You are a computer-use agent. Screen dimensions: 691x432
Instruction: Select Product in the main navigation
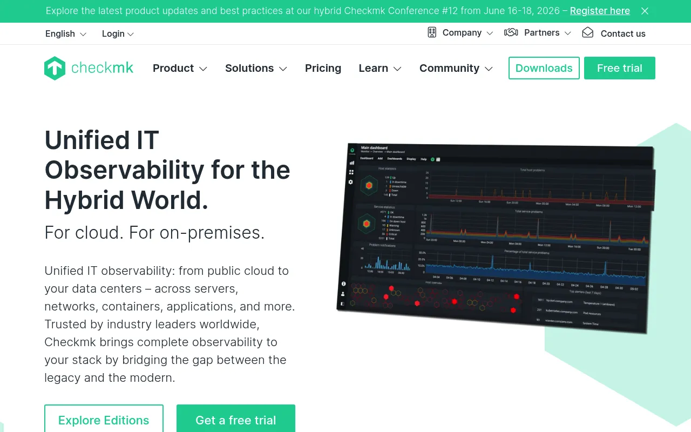[173, 68]
